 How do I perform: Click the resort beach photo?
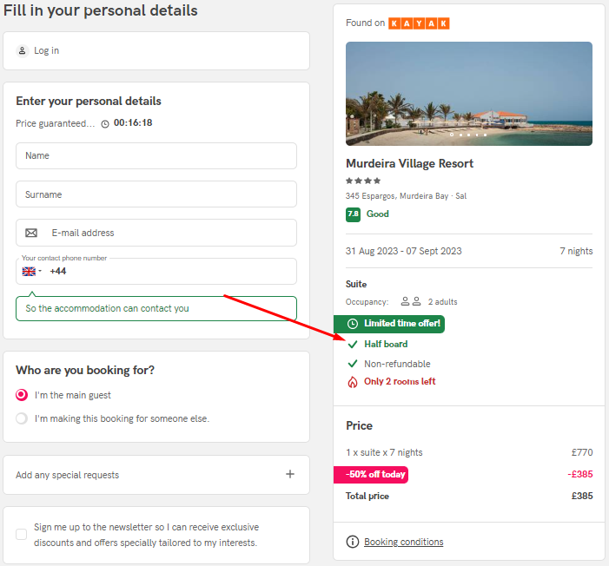coord(469,94)
